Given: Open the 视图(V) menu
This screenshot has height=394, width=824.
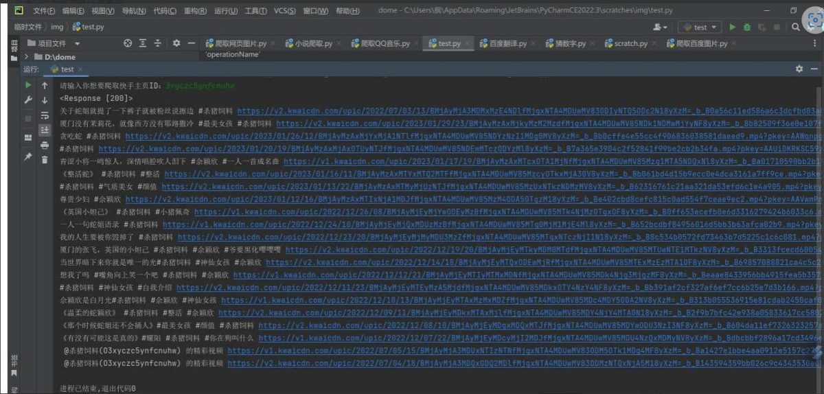Looking at the screenshot, I should point(103,11).
